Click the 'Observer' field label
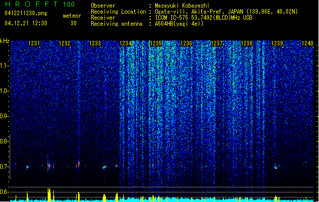The height and width of the screenshot is (202, 319). 103,6
